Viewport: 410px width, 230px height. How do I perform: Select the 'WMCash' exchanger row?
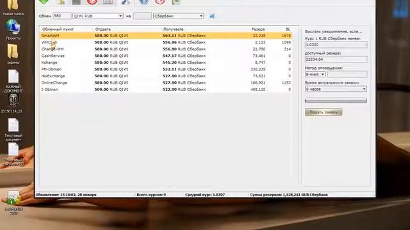[166, 42]
